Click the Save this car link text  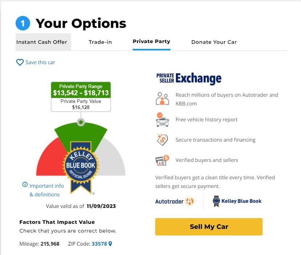pos(40,62)
